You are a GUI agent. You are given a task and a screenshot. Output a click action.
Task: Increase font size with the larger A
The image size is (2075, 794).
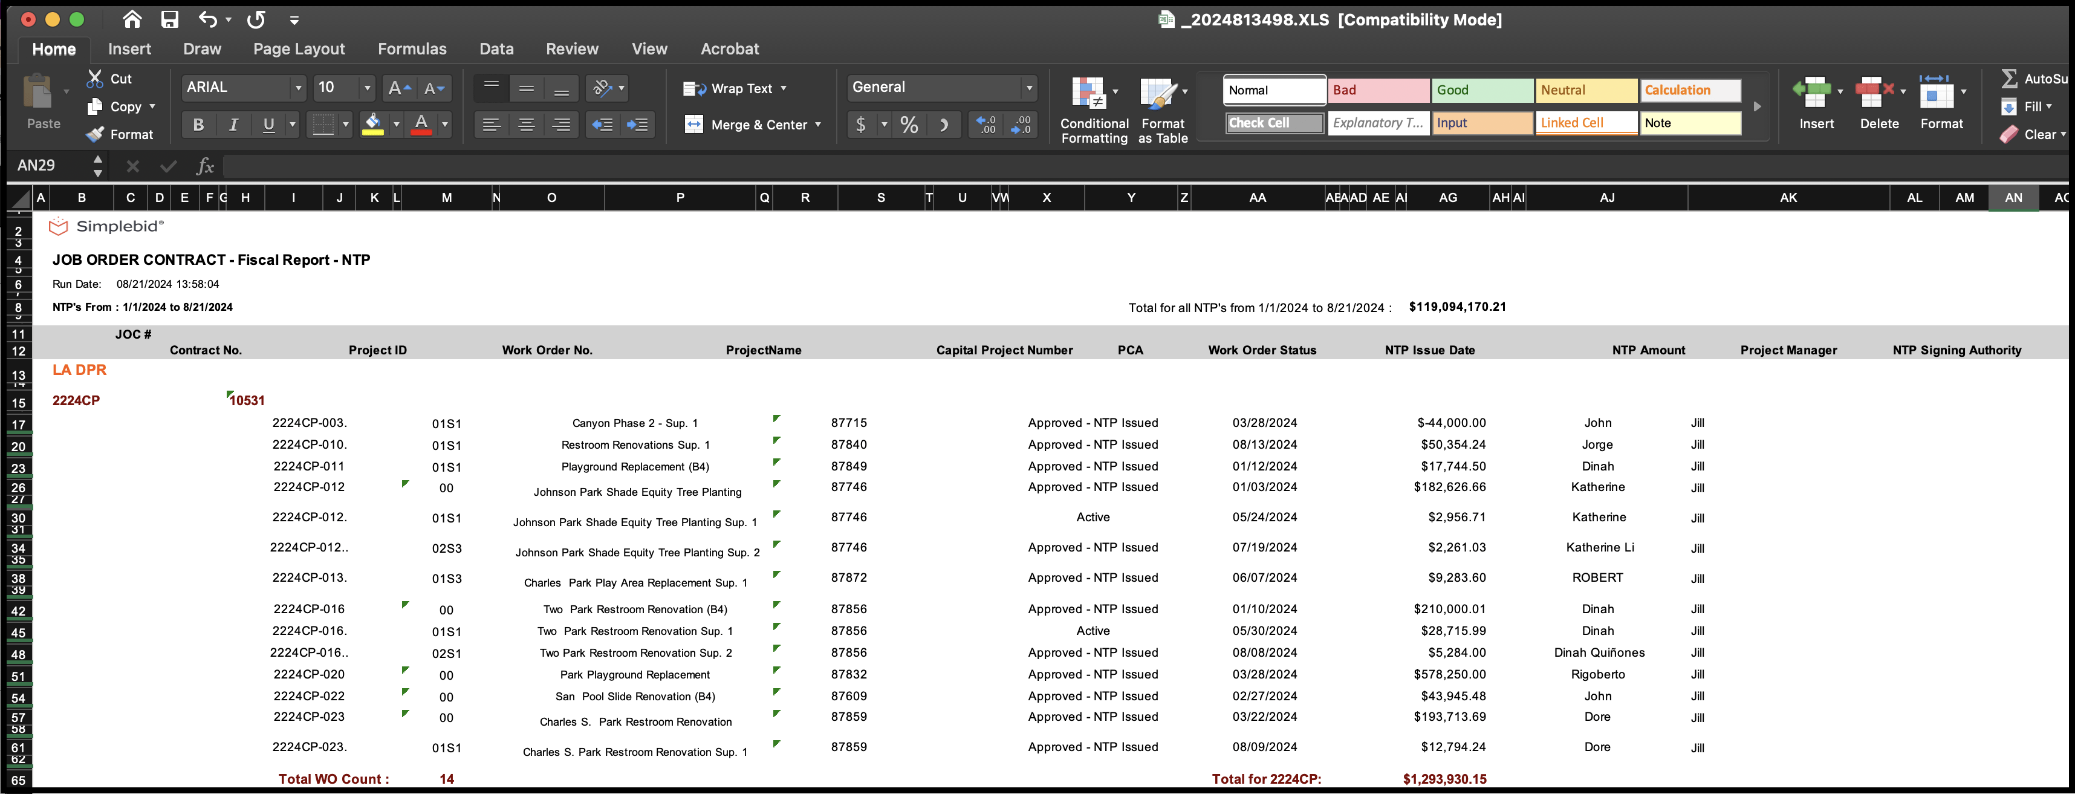pyautogui.click(x=400, y=88)
